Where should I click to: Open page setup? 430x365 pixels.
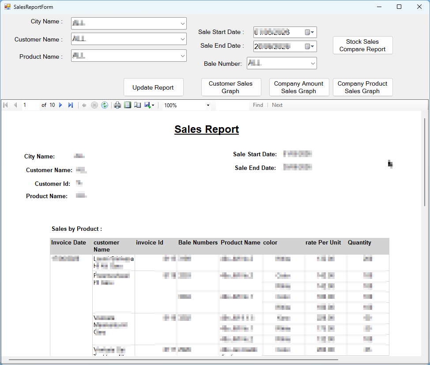pyautogui.click(x=137, y=105)
